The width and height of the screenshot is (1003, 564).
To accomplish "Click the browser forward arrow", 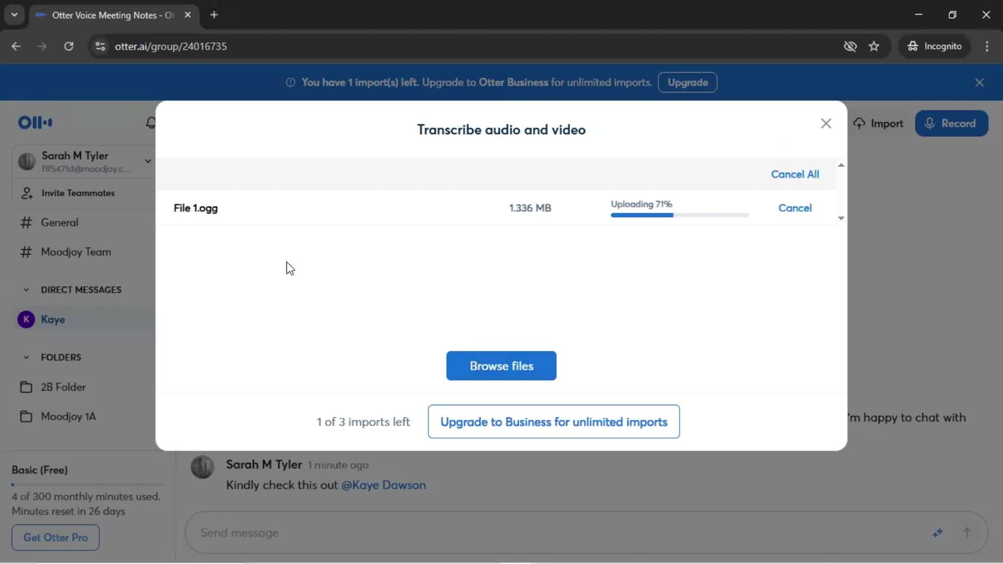I will (x=42, y=46).
